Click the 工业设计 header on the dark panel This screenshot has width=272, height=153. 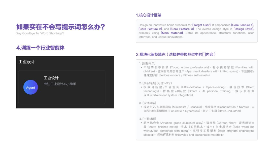pos(27,61)
